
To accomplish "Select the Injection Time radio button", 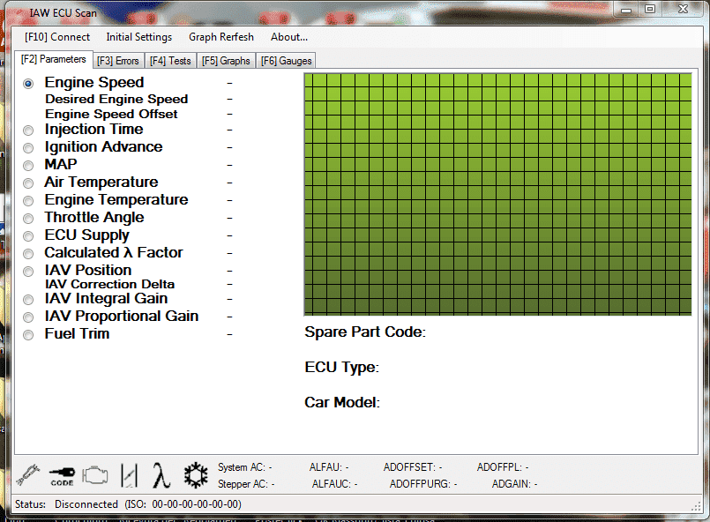I will tap(28, 130).
